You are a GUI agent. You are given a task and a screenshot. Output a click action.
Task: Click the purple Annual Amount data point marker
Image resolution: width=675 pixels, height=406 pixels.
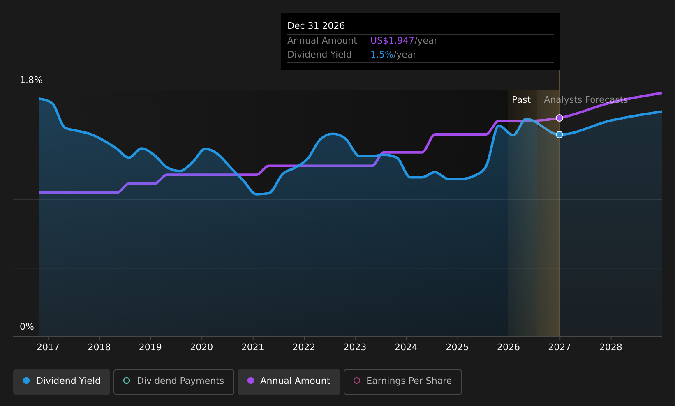[559, 118]
